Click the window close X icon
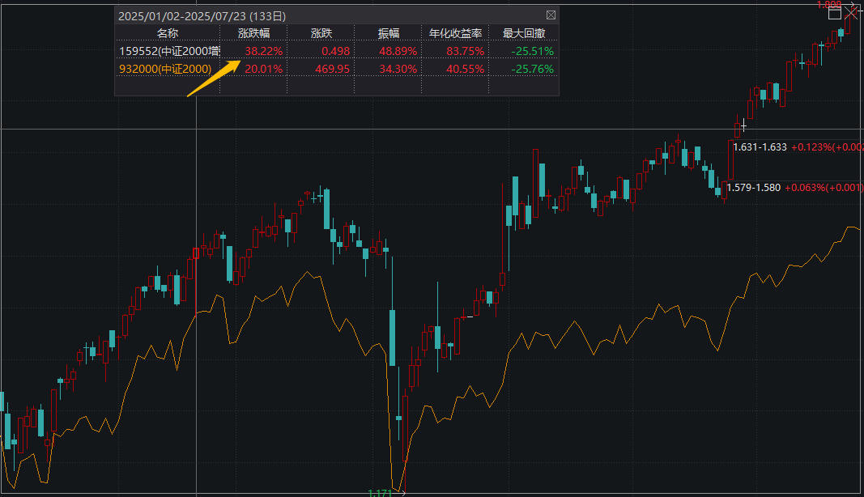 [853, 13]
